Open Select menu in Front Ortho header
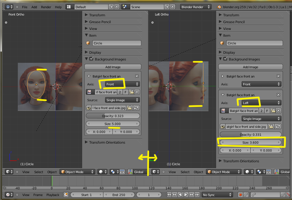 coord(39,172)
